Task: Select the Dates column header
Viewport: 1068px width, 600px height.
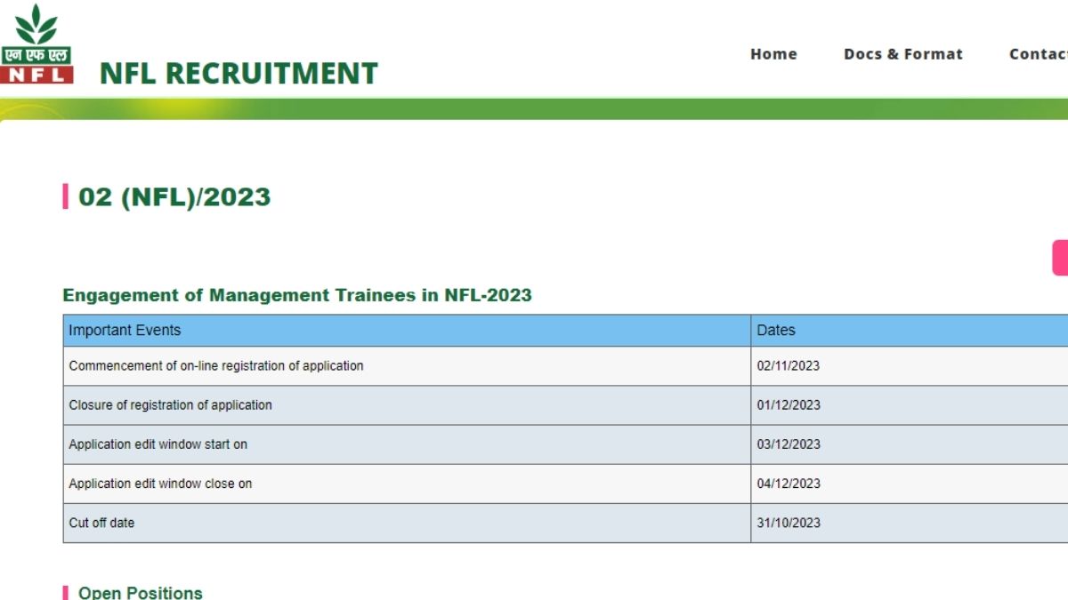Action: (x=775, y=330)
